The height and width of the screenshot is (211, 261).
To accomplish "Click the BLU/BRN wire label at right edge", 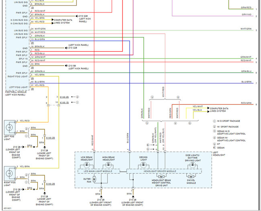I will [x=247, y=82].
